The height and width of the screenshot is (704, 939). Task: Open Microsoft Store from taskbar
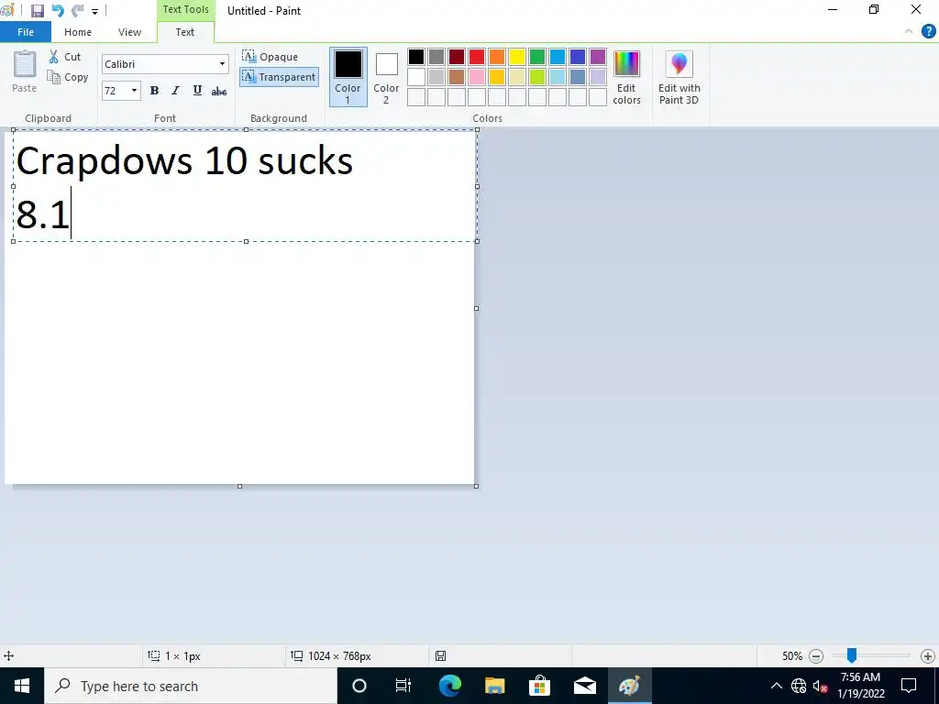539,686
